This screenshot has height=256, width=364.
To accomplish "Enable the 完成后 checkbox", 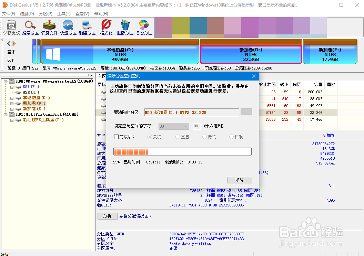I will point(116,137).
